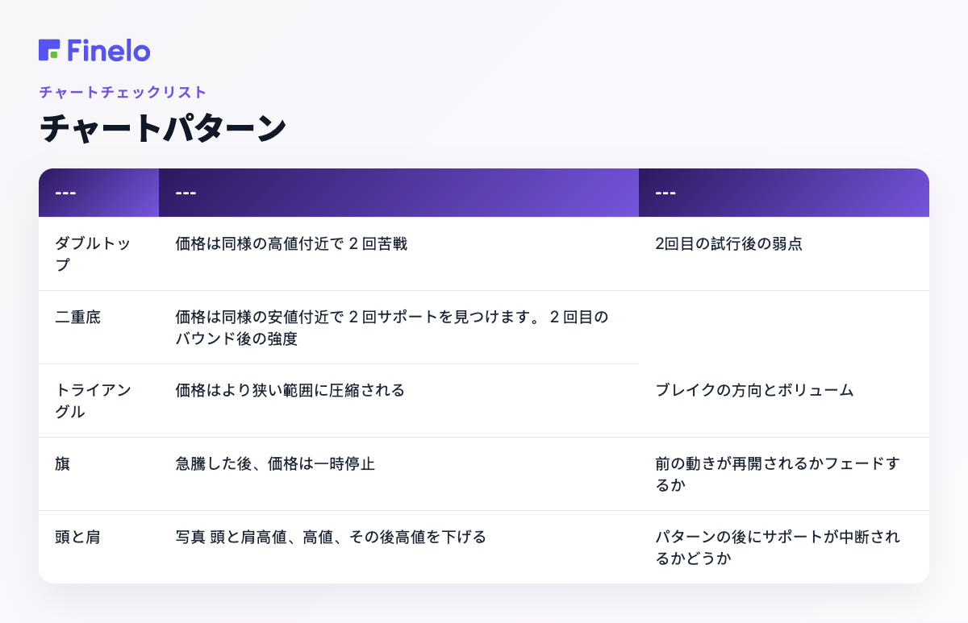Select the 頭と肩 pattern name cell
This screenshot has height=623, width=968.
pyautogui.click(x=98, y=547)
